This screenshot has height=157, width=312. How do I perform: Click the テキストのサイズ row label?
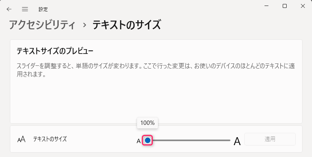pos(50,139)
